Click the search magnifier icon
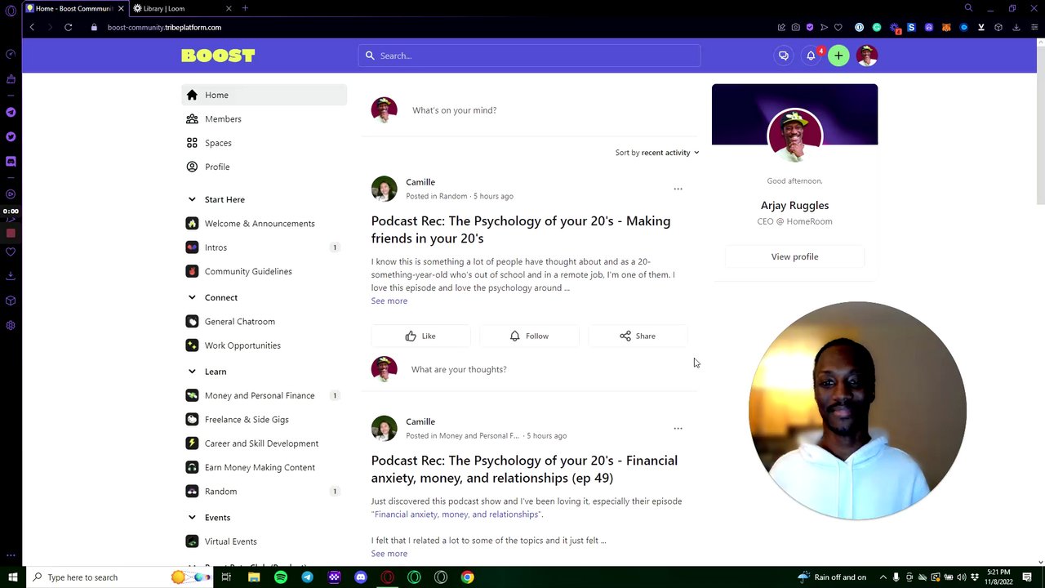Image resolution: width=1045 pixels, height=588 pixels. coord(370,56)
